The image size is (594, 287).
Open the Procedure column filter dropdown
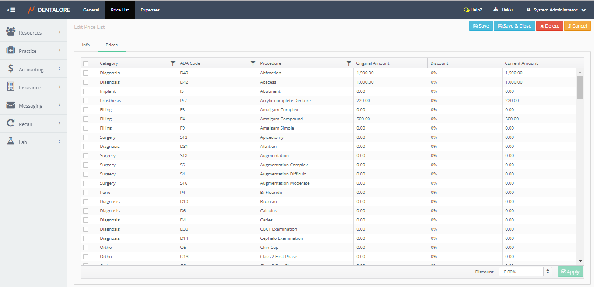tap(349, 63)
